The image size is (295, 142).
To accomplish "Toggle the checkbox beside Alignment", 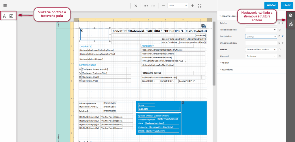I will click(x=279, y=56).
